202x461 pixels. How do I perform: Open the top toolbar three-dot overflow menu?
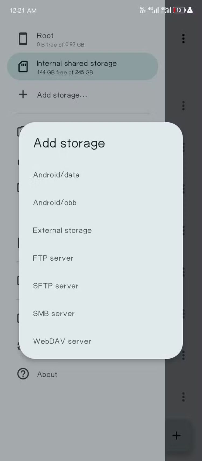tap(183, 39)
